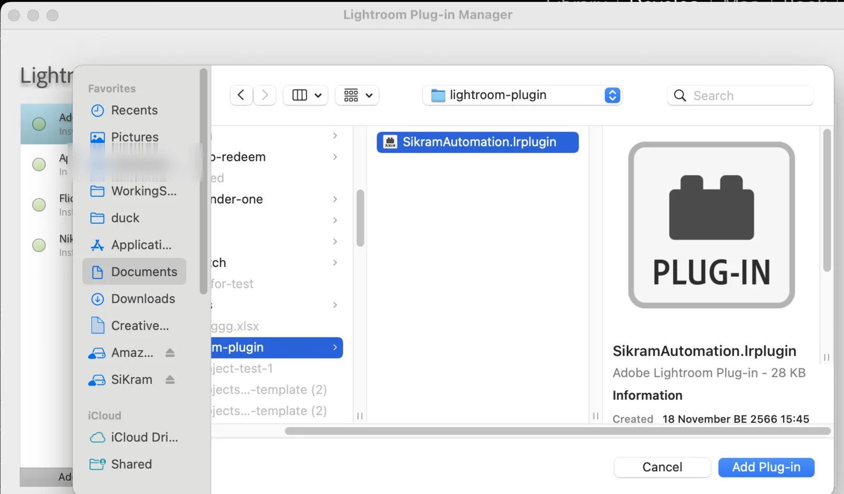Screen dimensions: 844x494
Task: Click the first column's resize handle
Action: click(360, 416)
